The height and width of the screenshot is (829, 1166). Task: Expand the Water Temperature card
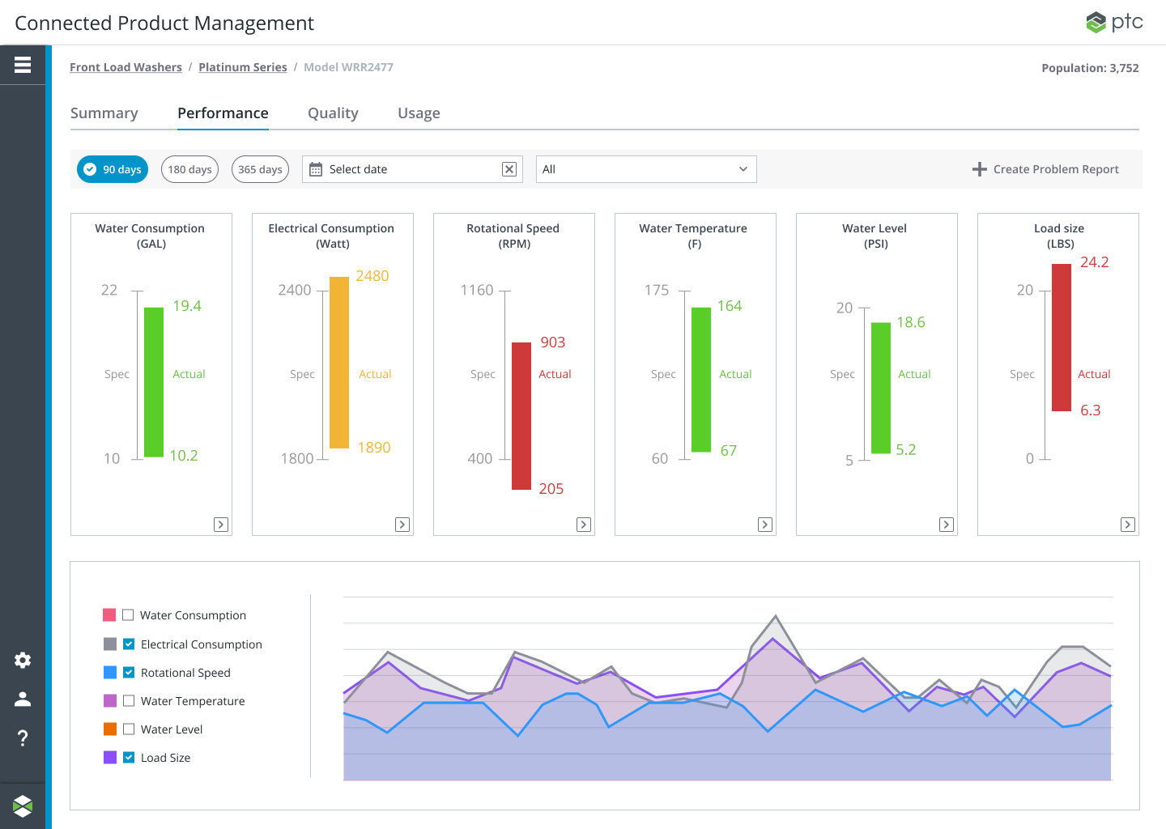click(x=765, y=525)
